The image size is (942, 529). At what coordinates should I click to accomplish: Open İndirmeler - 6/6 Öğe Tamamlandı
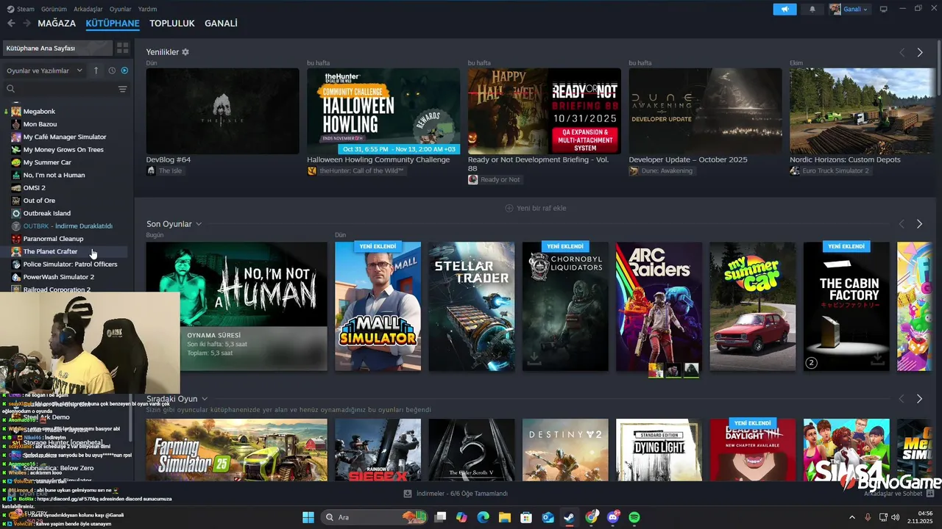pyautogui.click(x=456, y=494)
